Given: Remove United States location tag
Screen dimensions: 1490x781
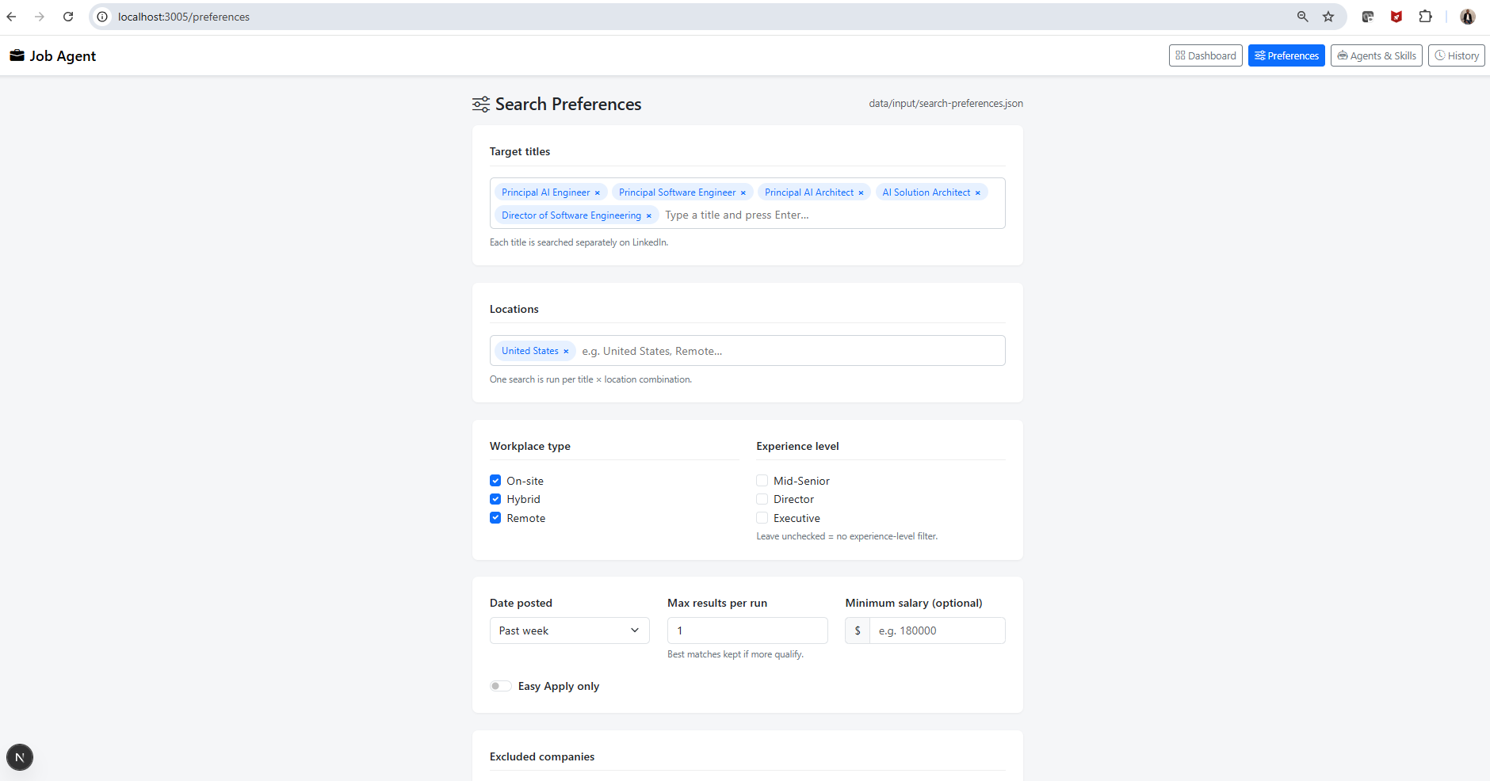Looking at the screenshot, I should click(566, 351).
